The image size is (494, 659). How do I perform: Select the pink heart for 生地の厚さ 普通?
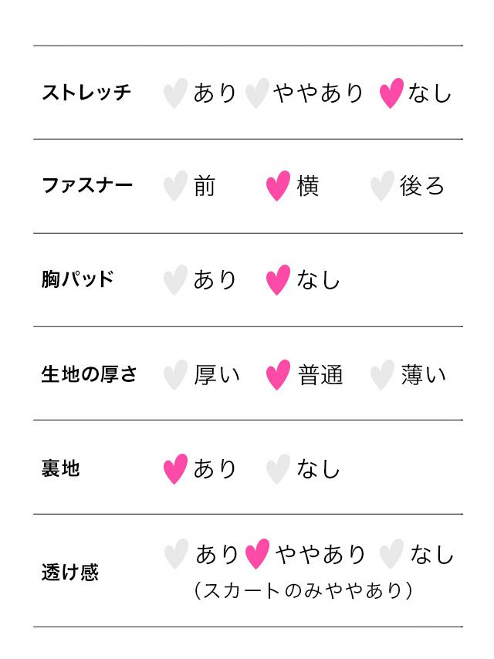[278, 375]
